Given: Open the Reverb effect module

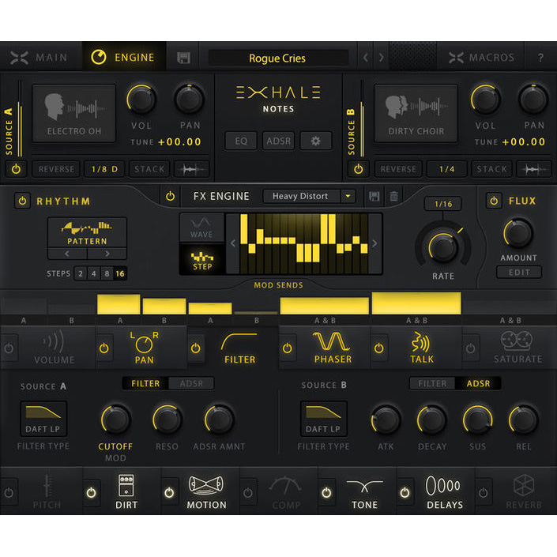Looking at the screenshot, I should (524, 492).
